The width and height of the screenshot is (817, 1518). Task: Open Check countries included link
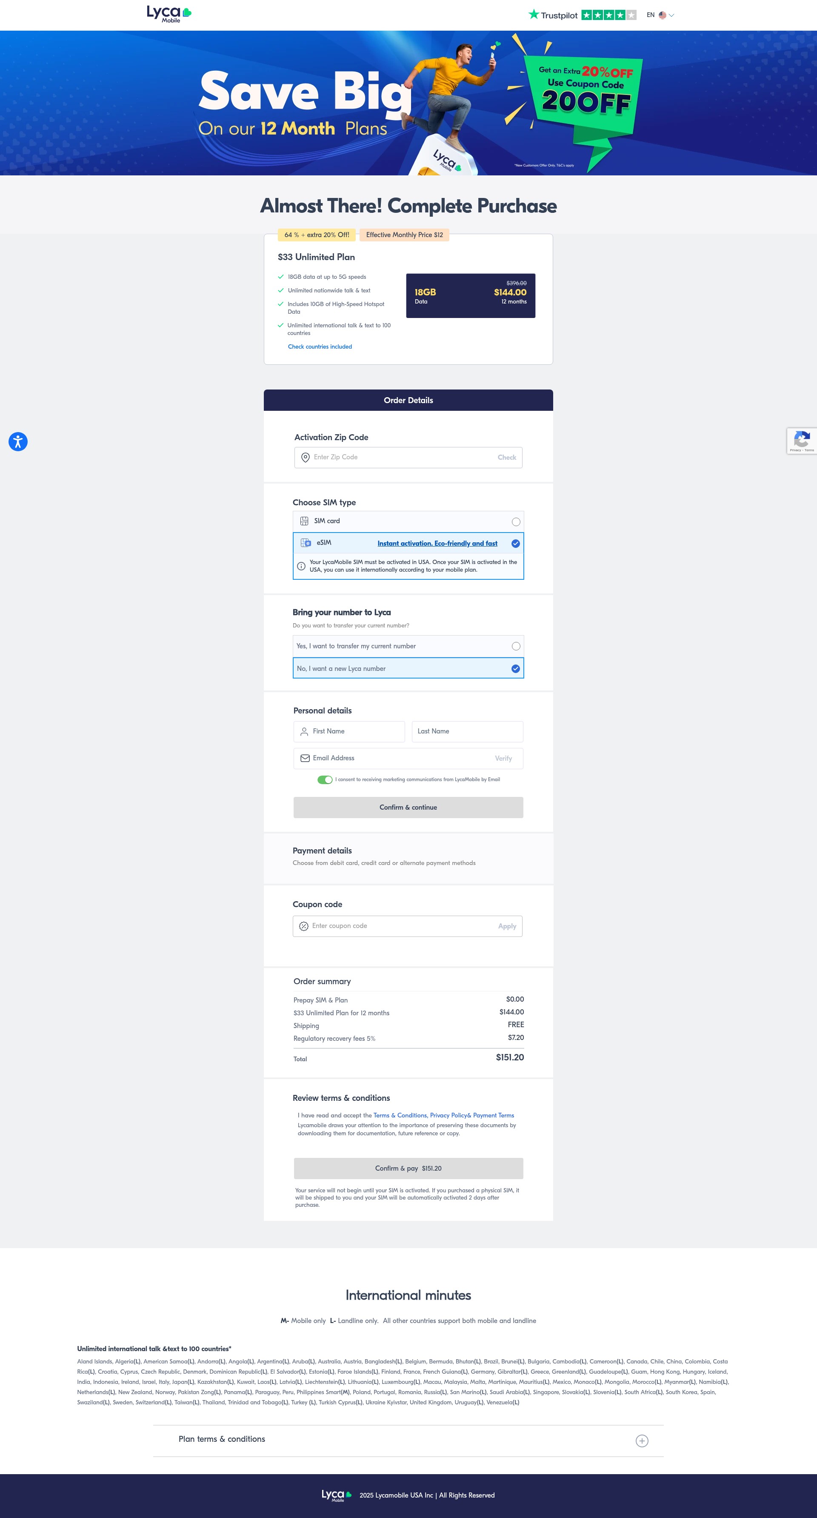click(x=319, y=347)
